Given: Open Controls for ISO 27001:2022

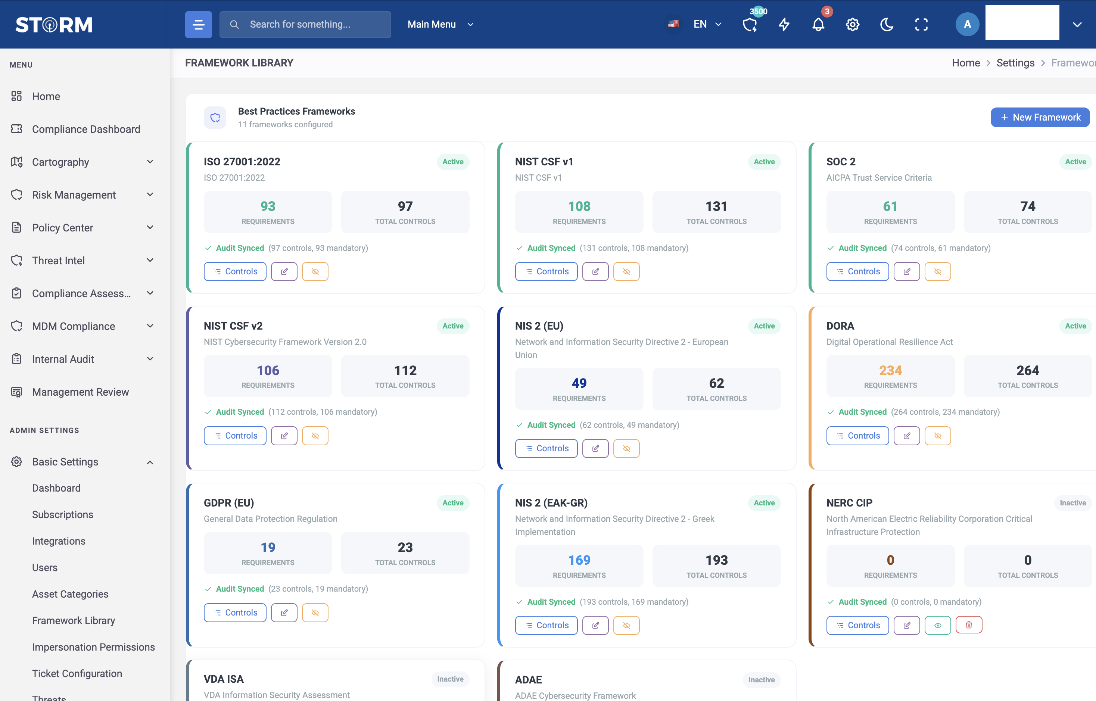Looking at the screenshot, I should click(x=235, y=271).
